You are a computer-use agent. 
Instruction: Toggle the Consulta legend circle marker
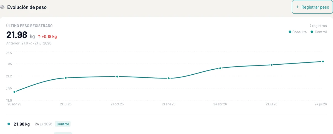290,32
